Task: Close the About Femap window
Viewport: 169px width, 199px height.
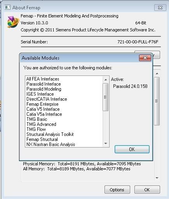Action: pyautogui.click(x=160, y=8)
